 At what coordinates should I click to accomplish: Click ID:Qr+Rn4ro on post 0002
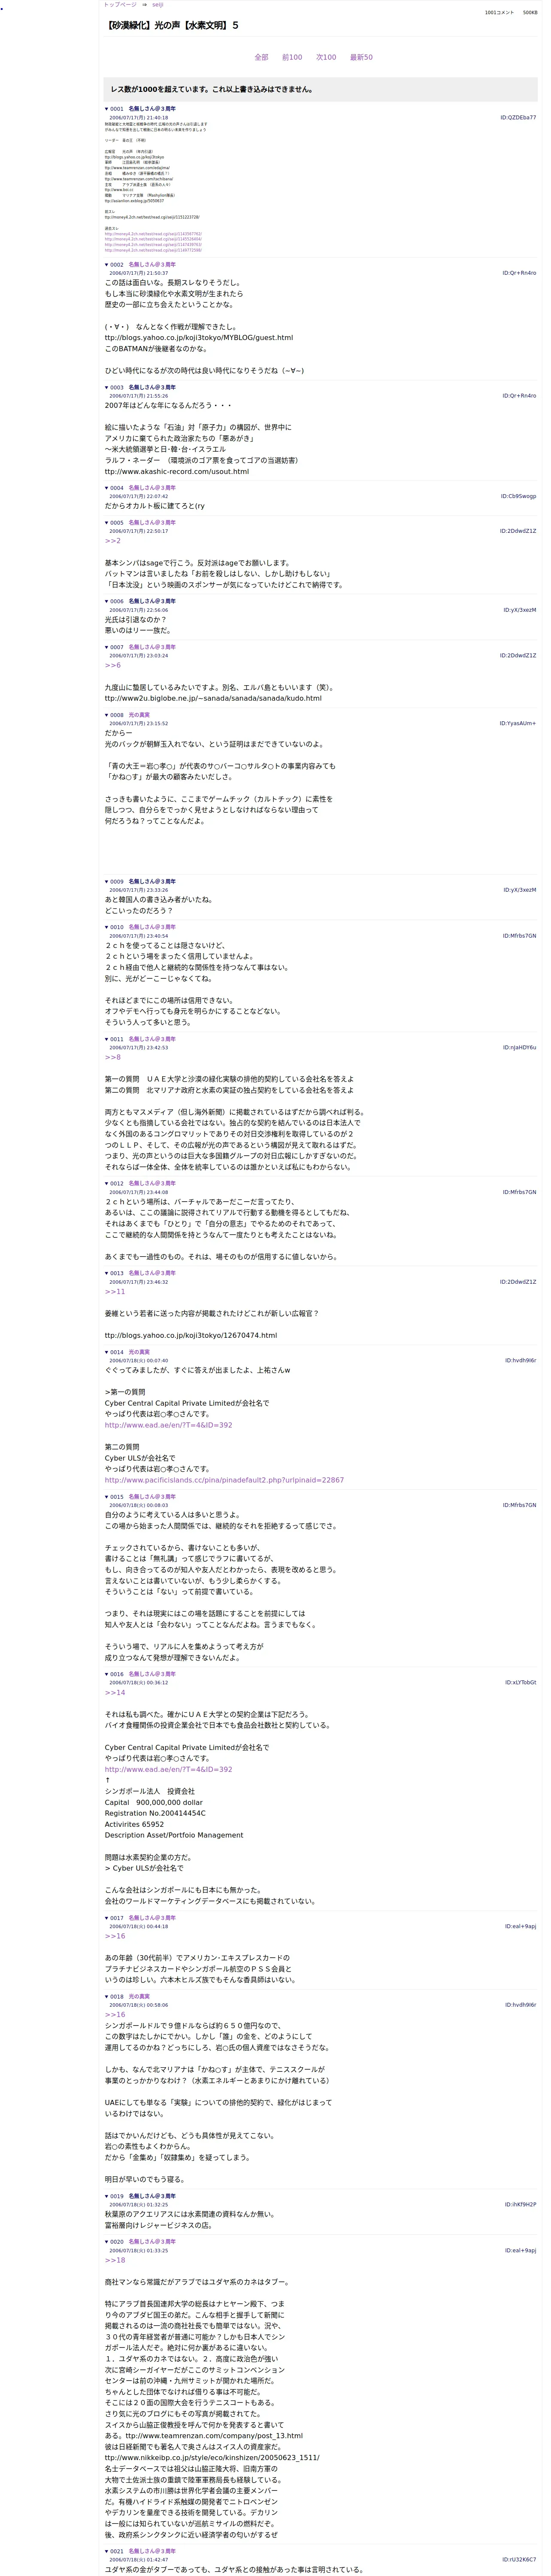(519, 273)
